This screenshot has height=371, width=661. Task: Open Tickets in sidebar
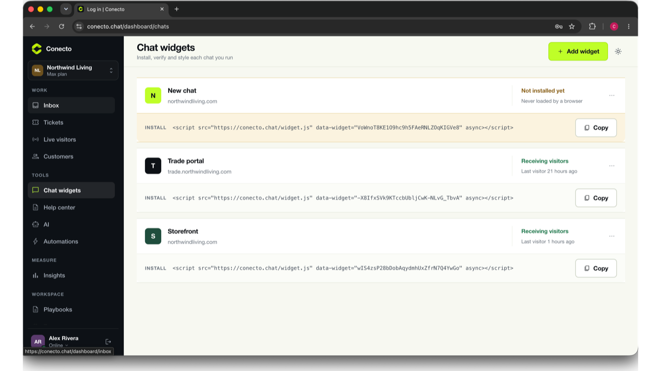tap(71, 122)
